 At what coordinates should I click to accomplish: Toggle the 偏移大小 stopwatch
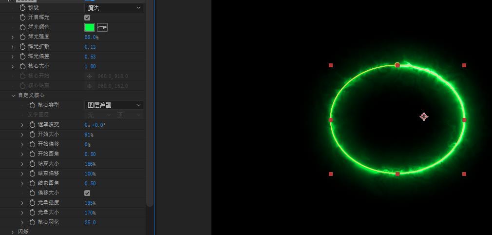tap(32, 193)
